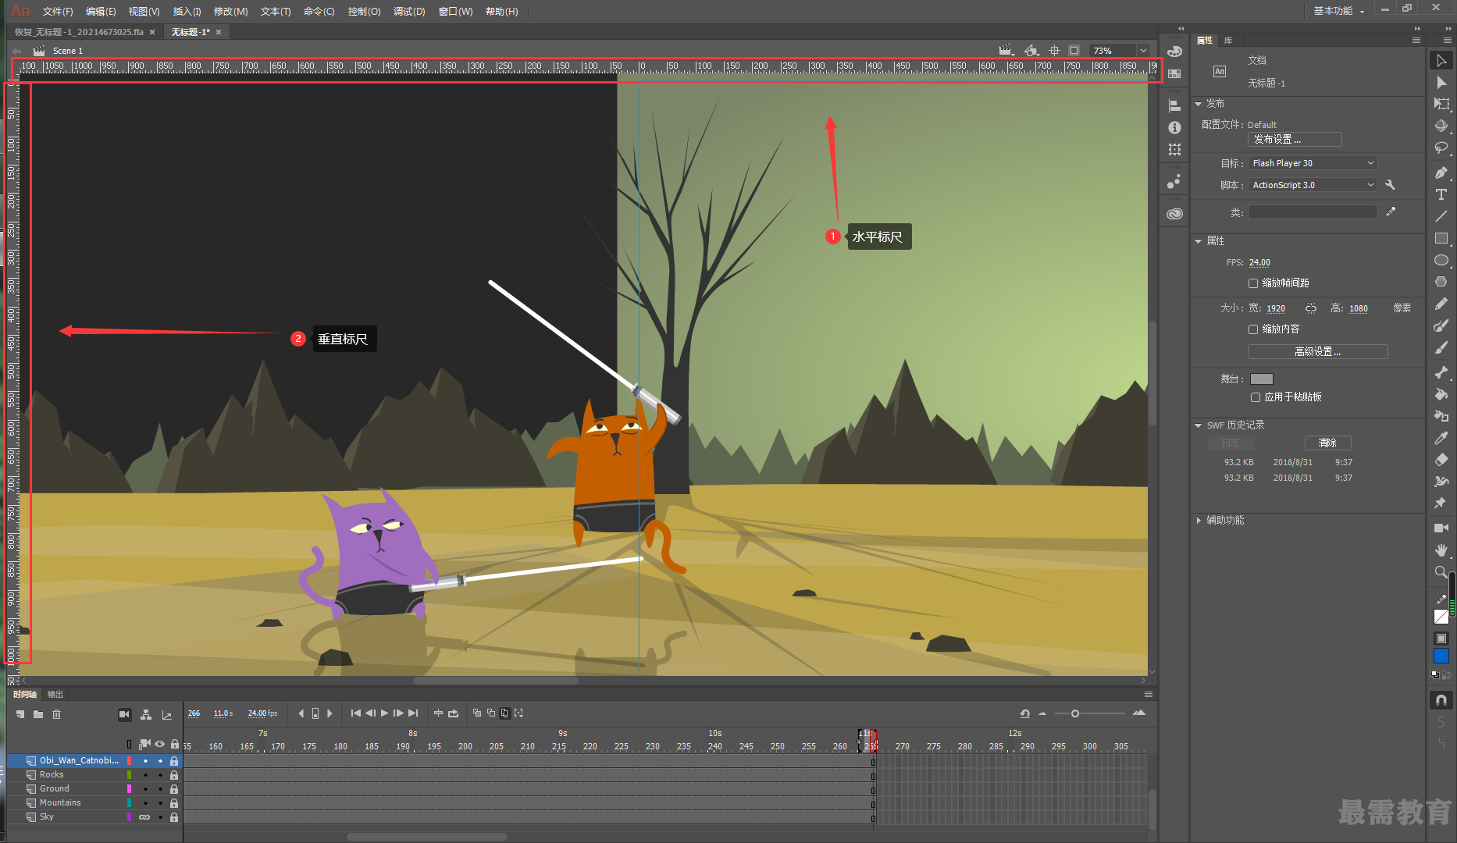Select the Camera tool in toolbar
This screenshot has width=1457, height=843.
(1441, 528)
